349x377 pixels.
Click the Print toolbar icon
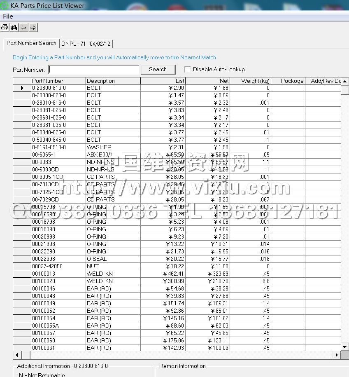pyautogui.click(x=5, y=28)
